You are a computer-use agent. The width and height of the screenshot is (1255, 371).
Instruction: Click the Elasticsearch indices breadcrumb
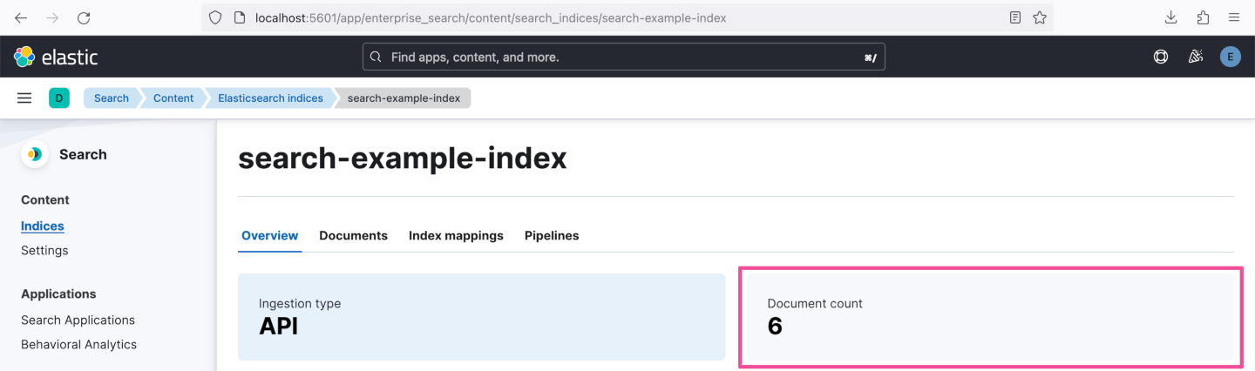click(270, 98)
